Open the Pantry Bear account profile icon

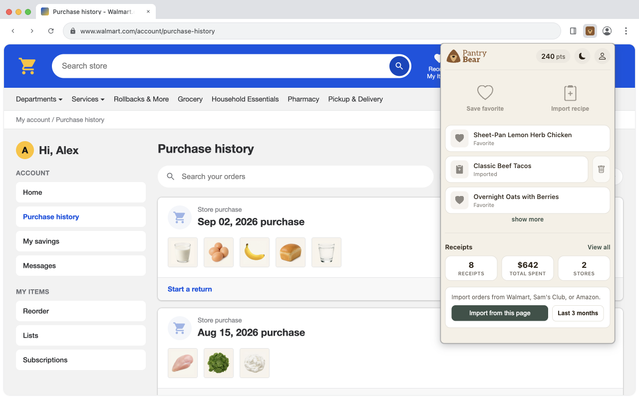tap(602, 56)
